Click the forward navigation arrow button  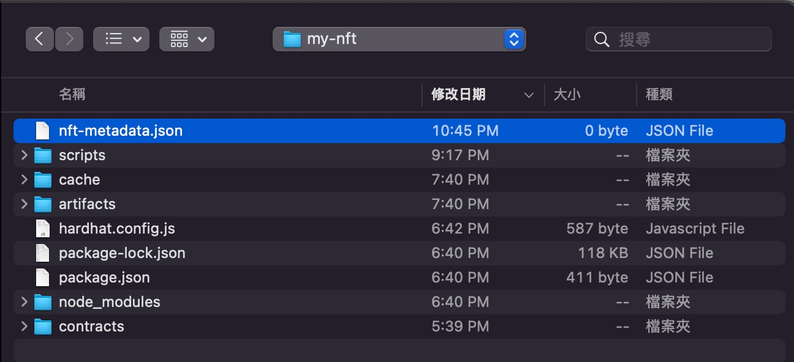pyautogui.click(x=69, y=39)
